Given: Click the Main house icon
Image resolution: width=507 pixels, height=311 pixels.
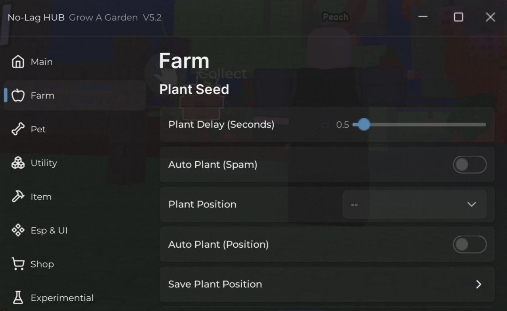Looking at the screenshot, I should click(x=18, y=62).
